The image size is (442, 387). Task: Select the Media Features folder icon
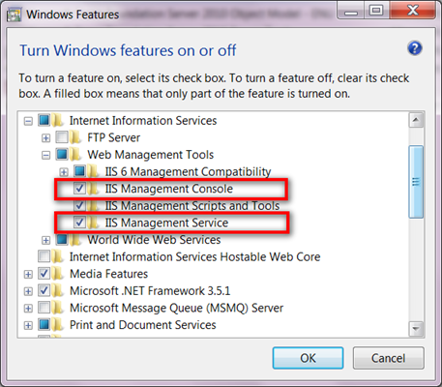[x=57, y=274]
